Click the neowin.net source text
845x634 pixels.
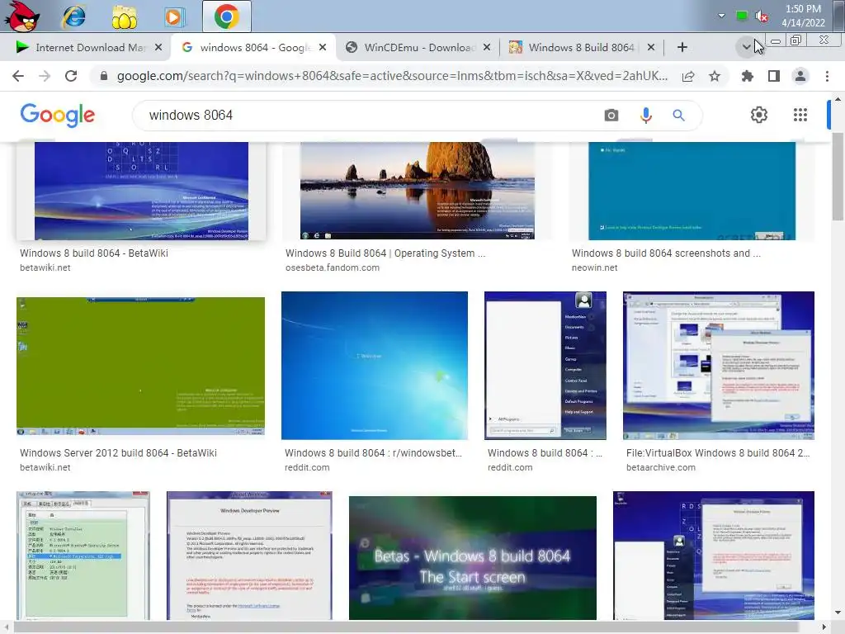pyautogui.click(x=594, y=268)
